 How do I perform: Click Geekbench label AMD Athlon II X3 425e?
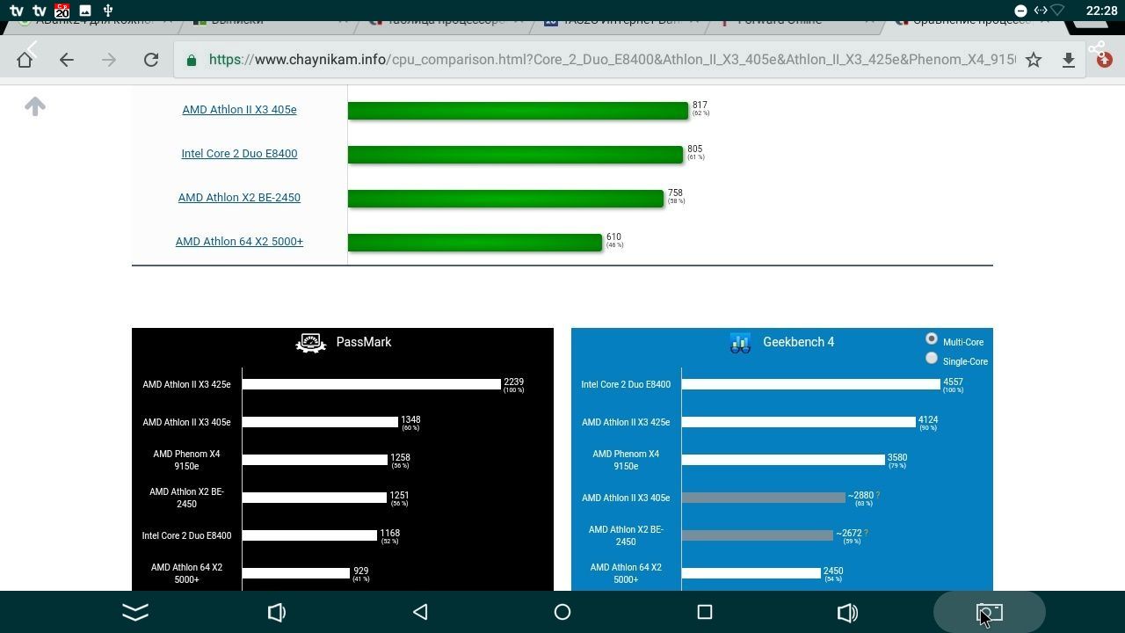[626, 422]
